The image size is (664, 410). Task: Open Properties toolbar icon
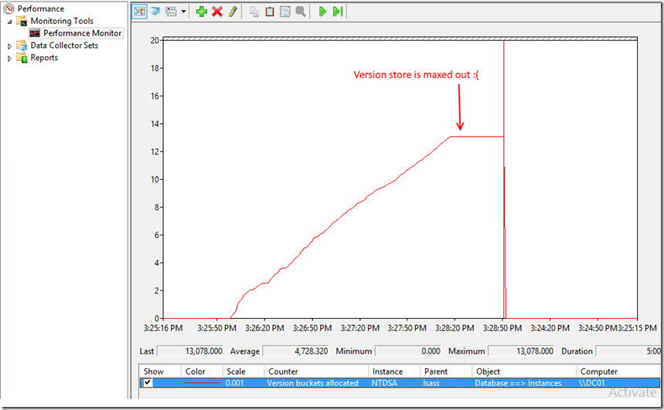point(285,12)
